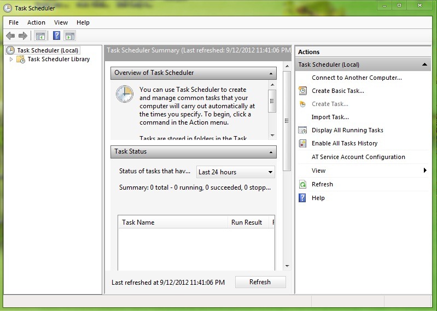437x311 pixels.
Task: Click the Task Scheduler title bar clock icon
Action: (8, 8)
